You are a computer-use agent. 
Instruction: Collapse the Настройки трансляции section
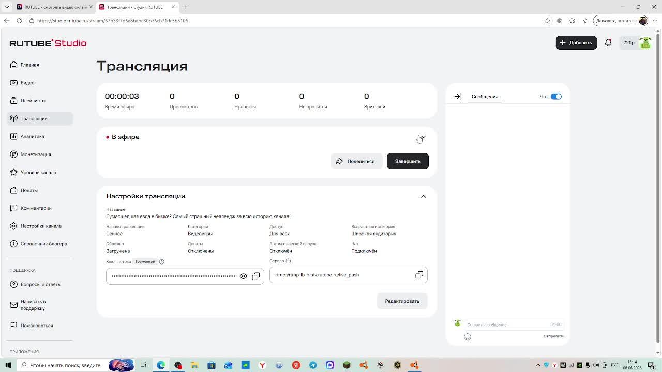(423, 196)
